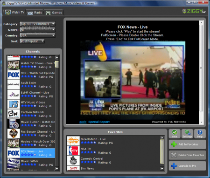Viewport: 210px width, 178px height.
Task: Open Help question mark button
Action: 200,134
